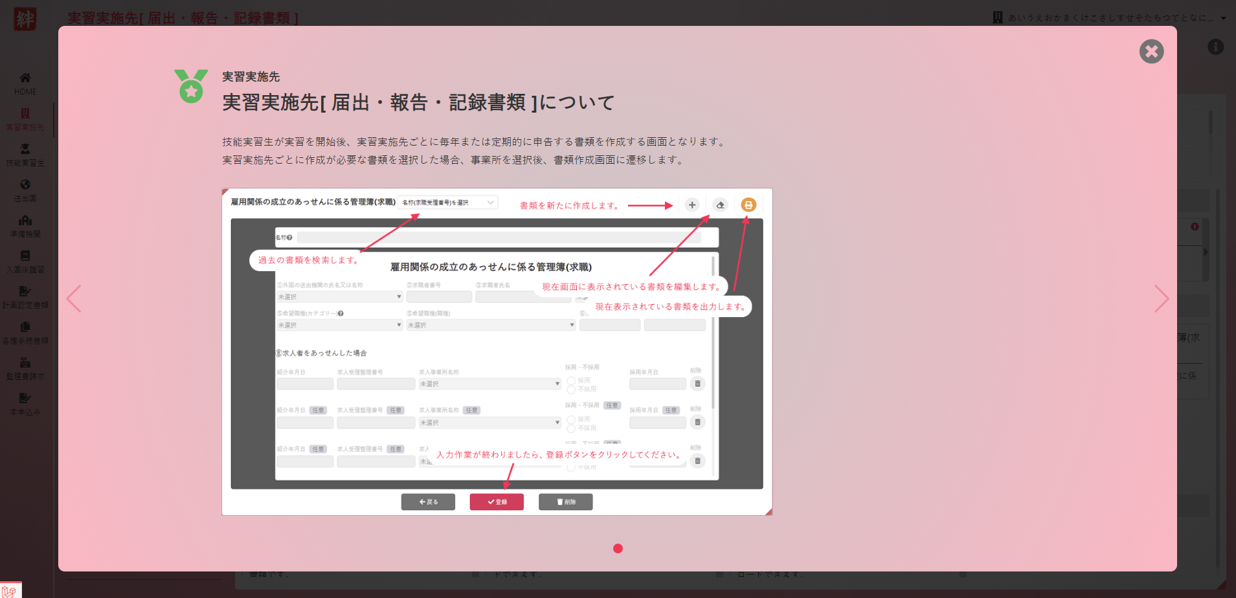The image size is (1236, 598).
Task: Open the HOME icon in the sidebar
Action: pyautogui.click(x=25, y=82)
